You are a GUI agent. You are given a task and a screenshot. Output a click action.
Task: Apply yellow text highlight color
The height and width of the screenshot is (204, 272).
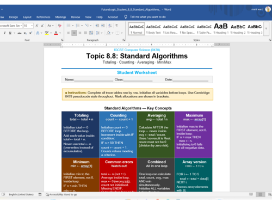[47, 33]
